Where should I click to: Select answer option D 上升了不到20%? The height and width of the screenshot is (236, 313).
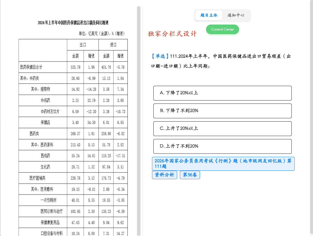click(x=222, y=146)
